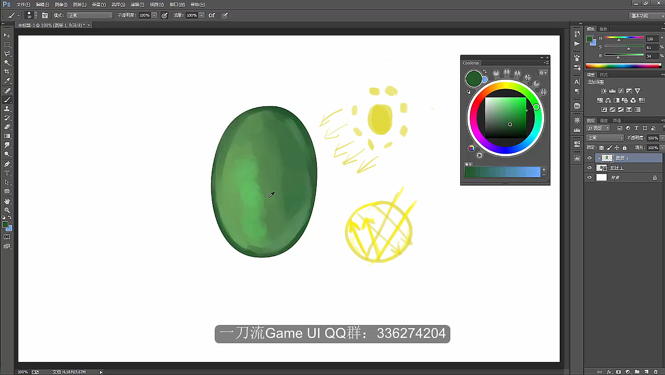Enable airbrush mode in options bar
Viewport: 665px width, 375px height.
coord(212,15)
